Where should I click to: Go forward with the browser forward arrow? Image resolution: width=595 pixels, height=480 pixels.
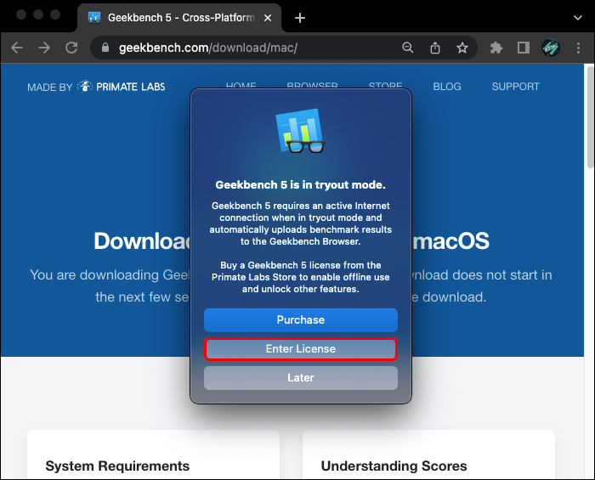pos(44,48)
